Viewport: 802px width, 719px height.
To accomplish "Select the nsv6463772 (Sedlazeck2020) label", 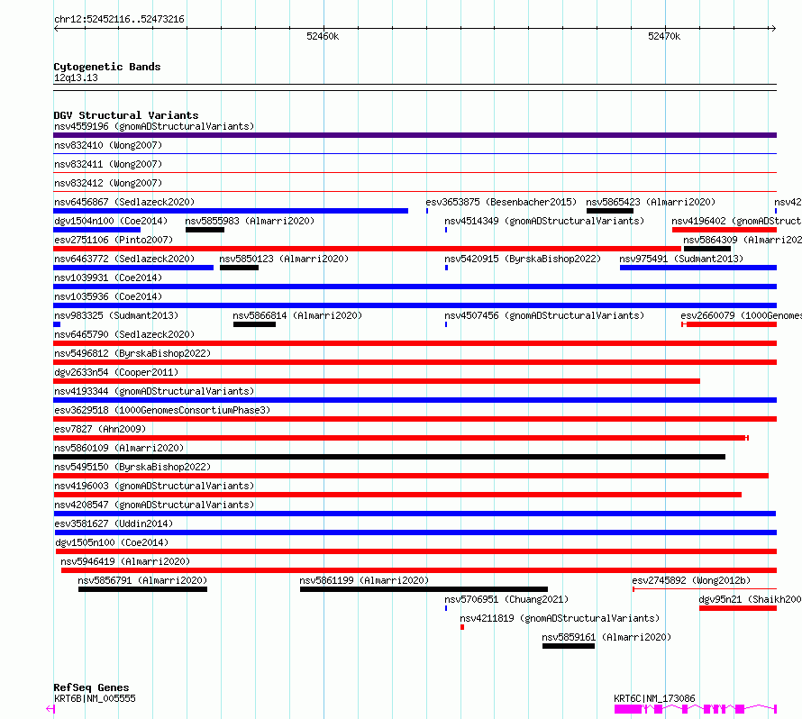I will [124, 259].
